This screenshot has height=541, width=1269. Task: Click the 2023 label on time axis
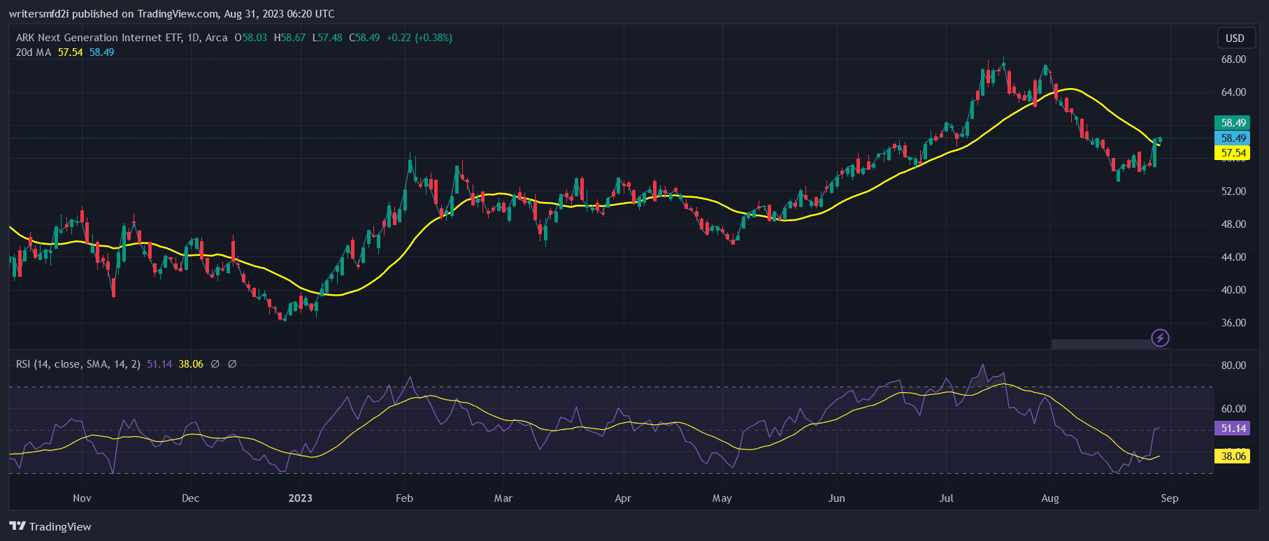301,498
